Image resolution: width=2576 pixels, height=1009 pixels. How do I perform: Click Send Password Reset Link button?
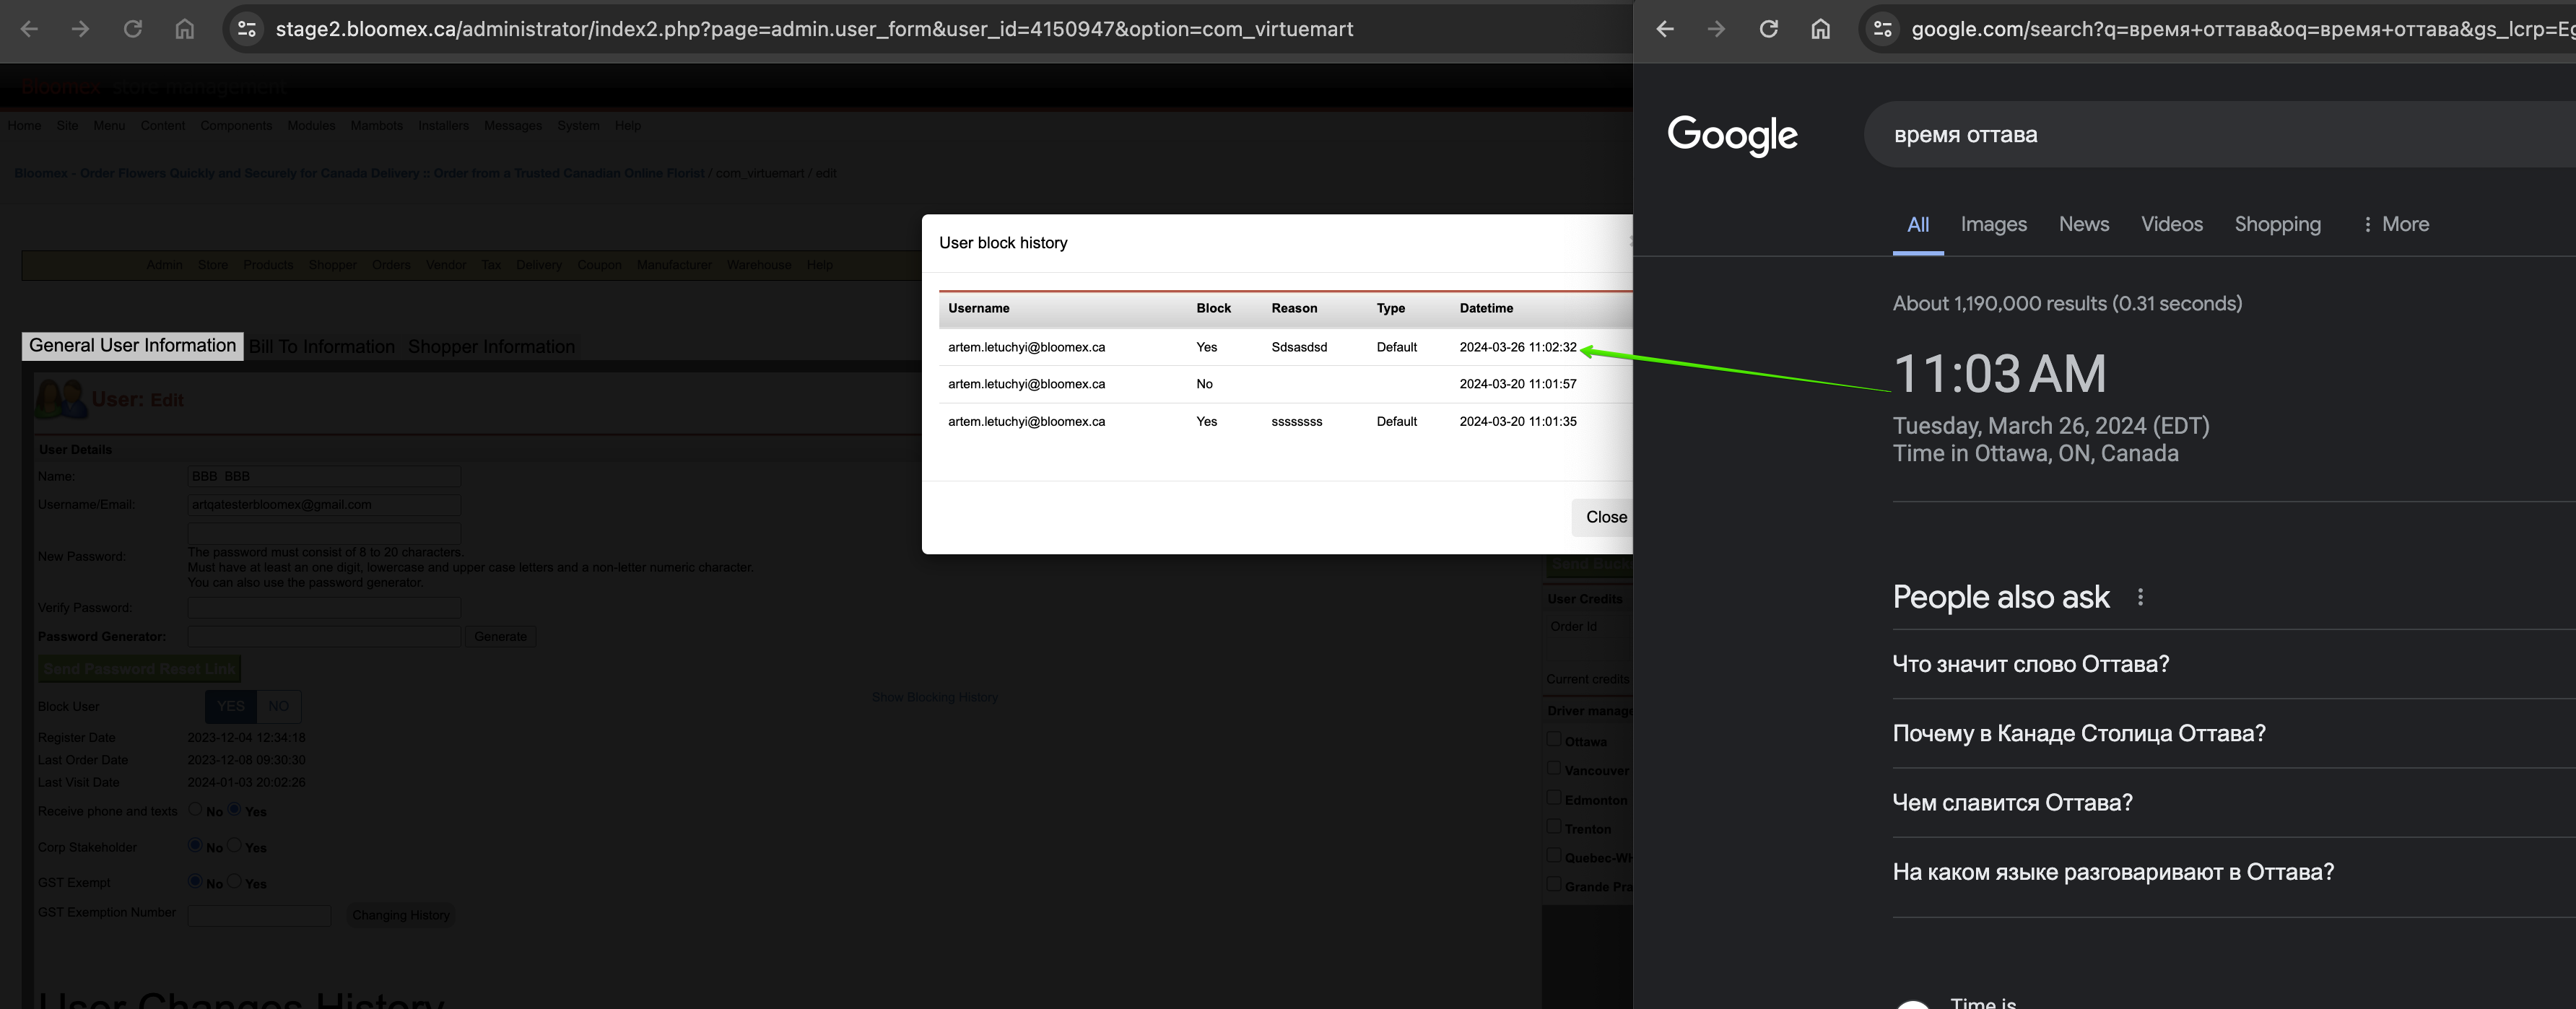click(139, 669)
